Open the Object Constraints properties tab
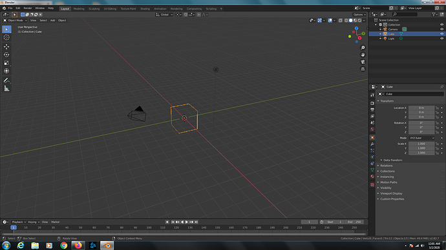Screen dimensions: 446x250 click(372, 164)
